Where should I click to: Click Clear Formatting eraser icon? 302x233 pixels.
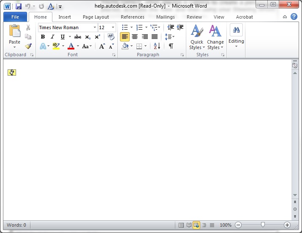click(x=111, y=37)
